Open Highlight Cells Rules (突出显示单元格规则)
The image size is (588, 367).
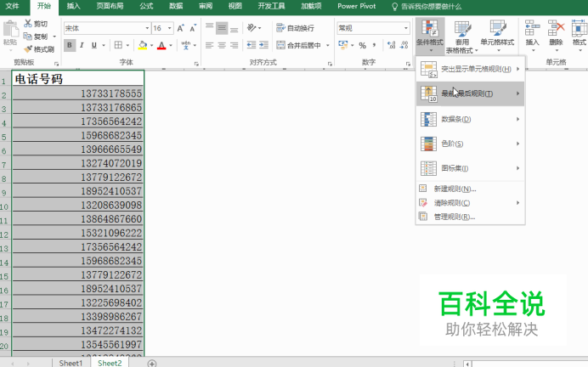[470, 69]
